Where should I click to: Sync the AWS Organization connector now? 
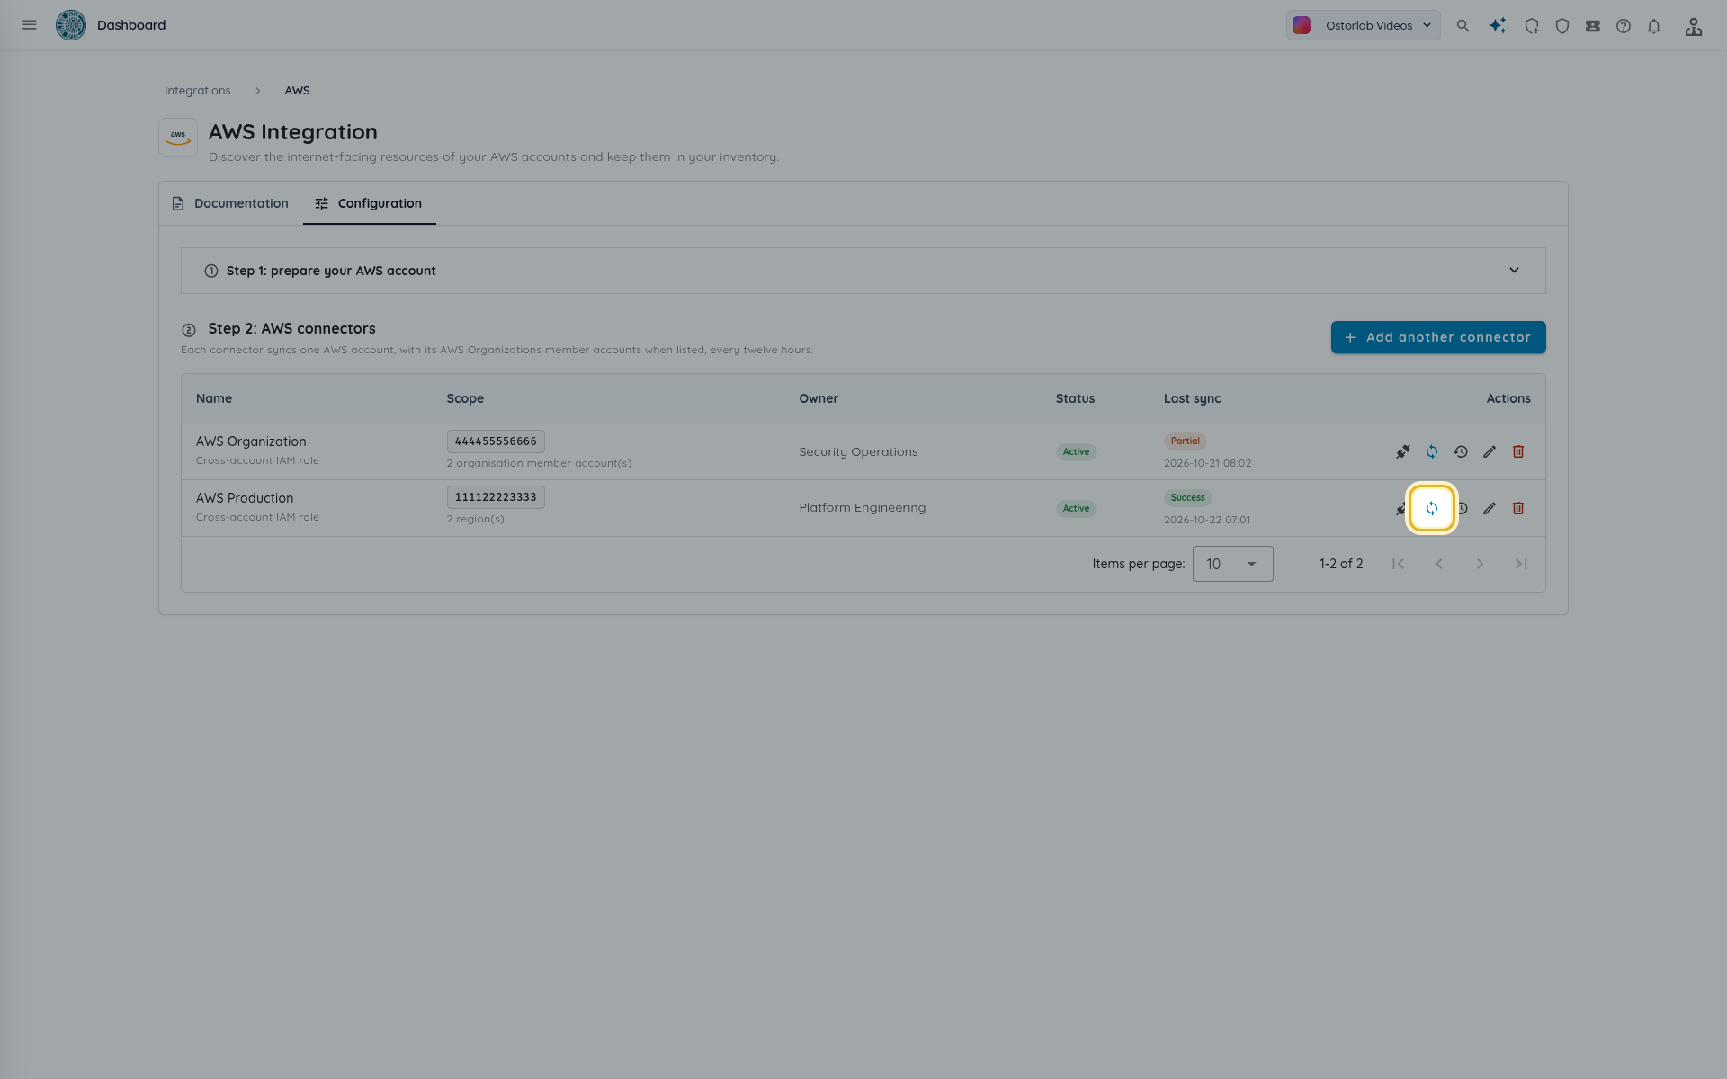pyautogui.click(x=1432, y=451)
